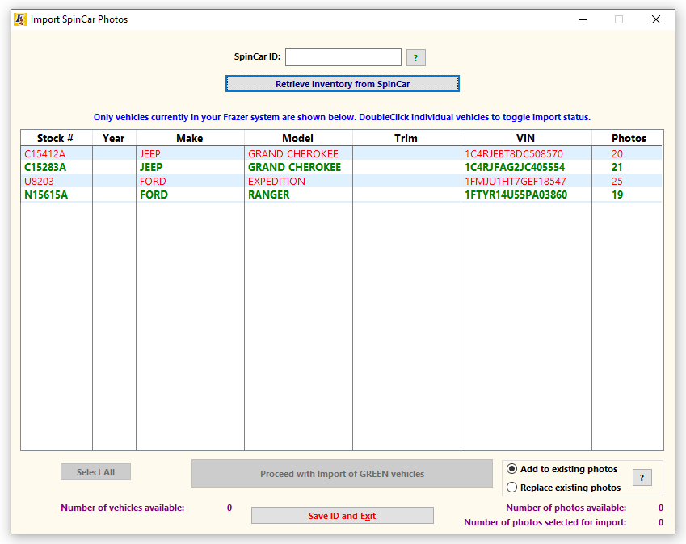Click the disabled maximize window button
The width and height of the screenshot is (686, 544).
[x=619, y=19]
